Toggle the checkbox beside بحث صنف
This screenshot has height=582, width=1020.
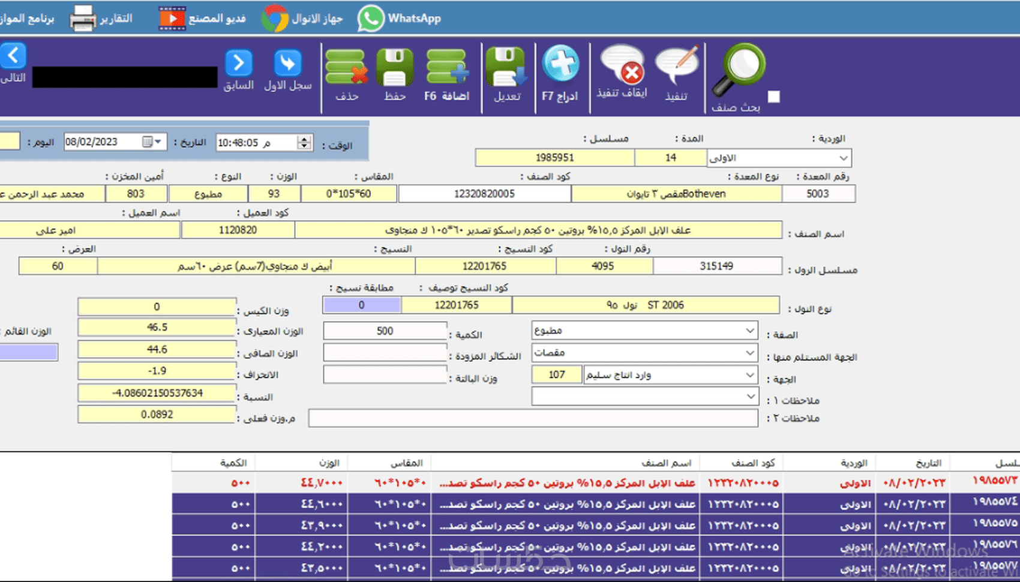tap(774, 97)
